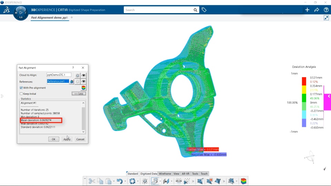Expand the left side panel chevron

[2, 96]
